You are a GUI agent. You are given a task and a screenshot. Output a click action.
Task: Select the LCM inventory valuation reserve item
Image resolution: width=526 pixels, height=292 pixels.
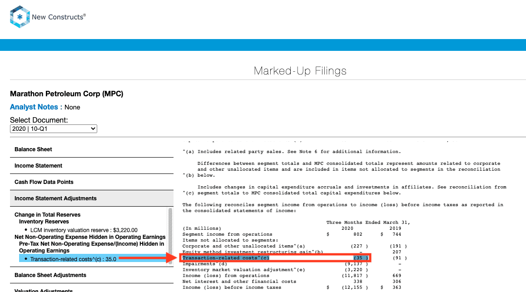[84, 230]
